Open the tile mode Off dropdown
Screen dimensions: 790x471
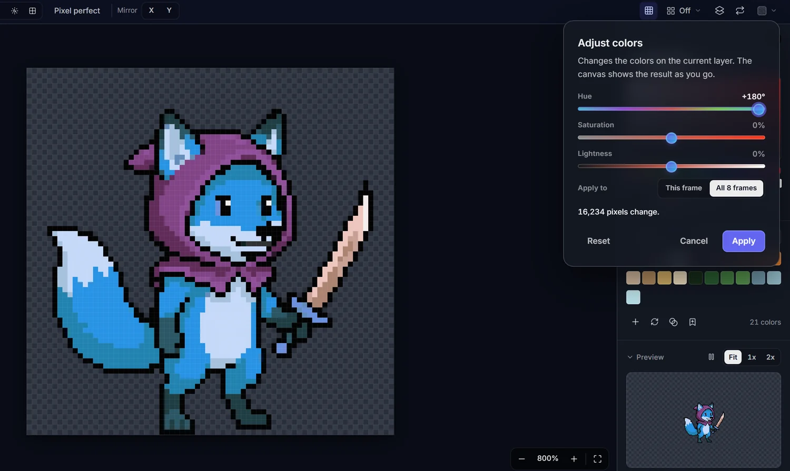click(x=684, y=11)
